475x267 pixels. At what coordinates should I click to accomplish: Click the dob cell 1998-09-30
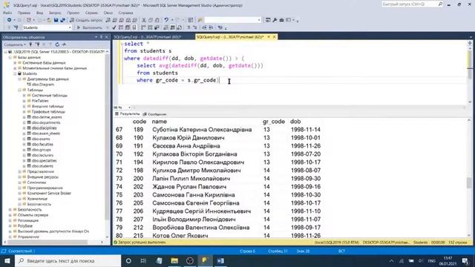[x=305, y=179]
